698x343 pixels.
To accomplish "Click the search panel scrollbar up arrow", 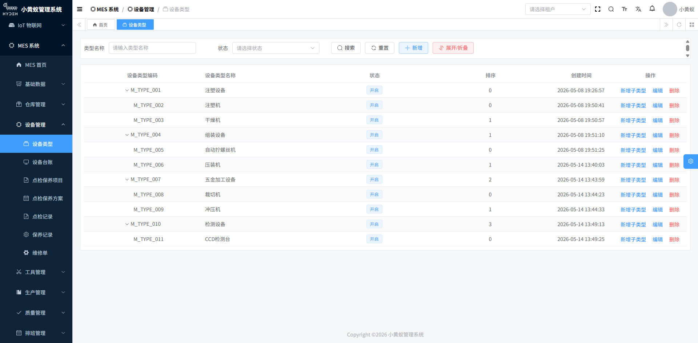I will (687, 42).
